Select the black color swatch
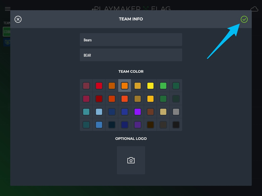 pyautogui.click(x=176, y=125)
